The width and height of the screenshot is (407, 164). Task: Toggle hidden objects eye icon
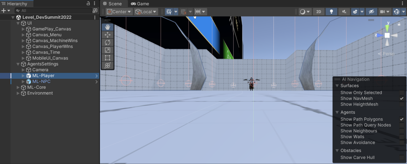tap(371, 12)
